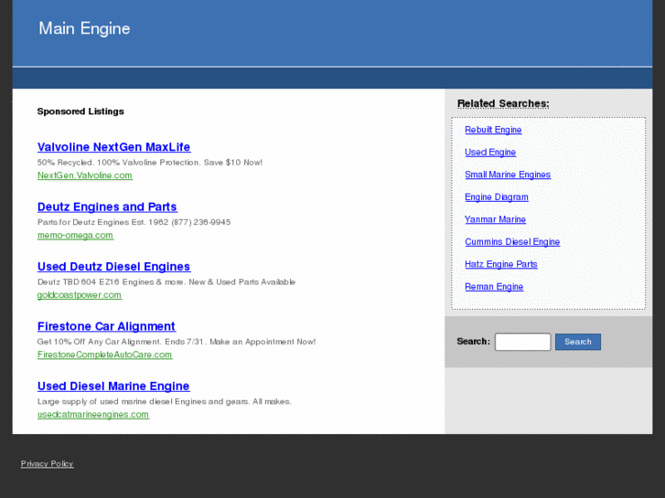Select the Rebuilt Engine related search
This screenshot has height=498, width=665.
(x=493, y=130)
